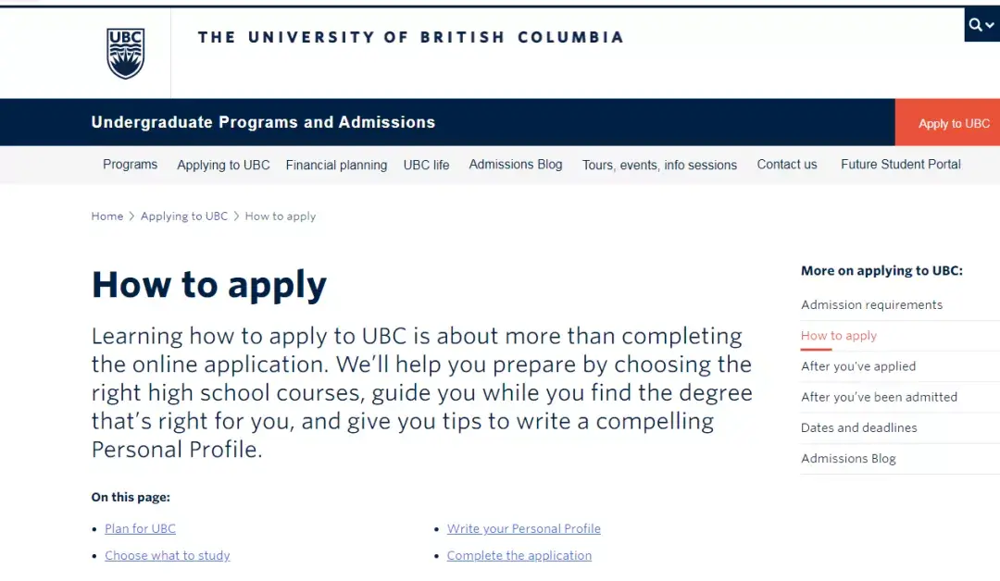Open Dates and deadlines sidebar link
The height and width of the screenshot is (581, 1000).
click(x=858, y=427)
